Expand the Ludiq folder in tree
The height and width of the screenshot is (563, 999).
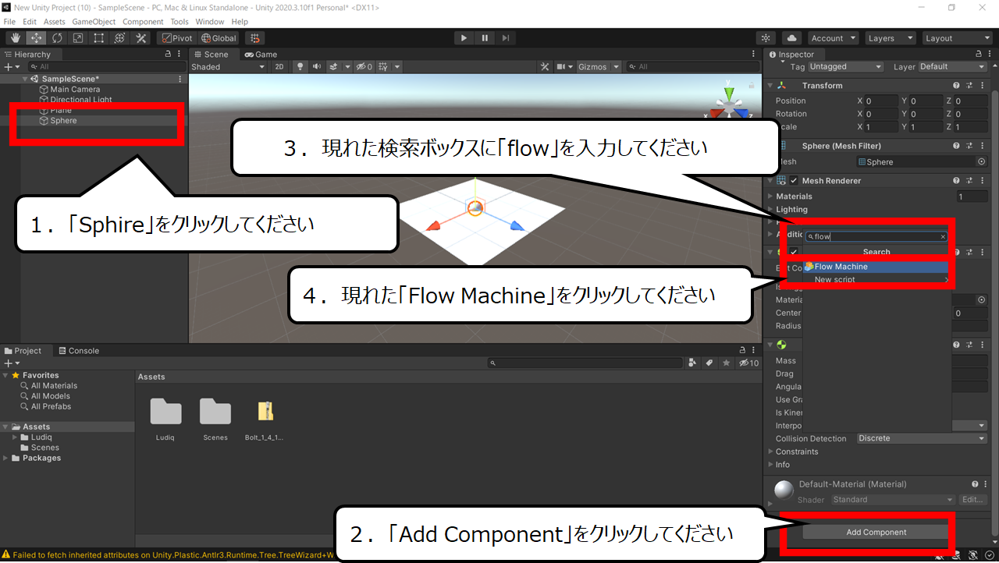(15, 437)
